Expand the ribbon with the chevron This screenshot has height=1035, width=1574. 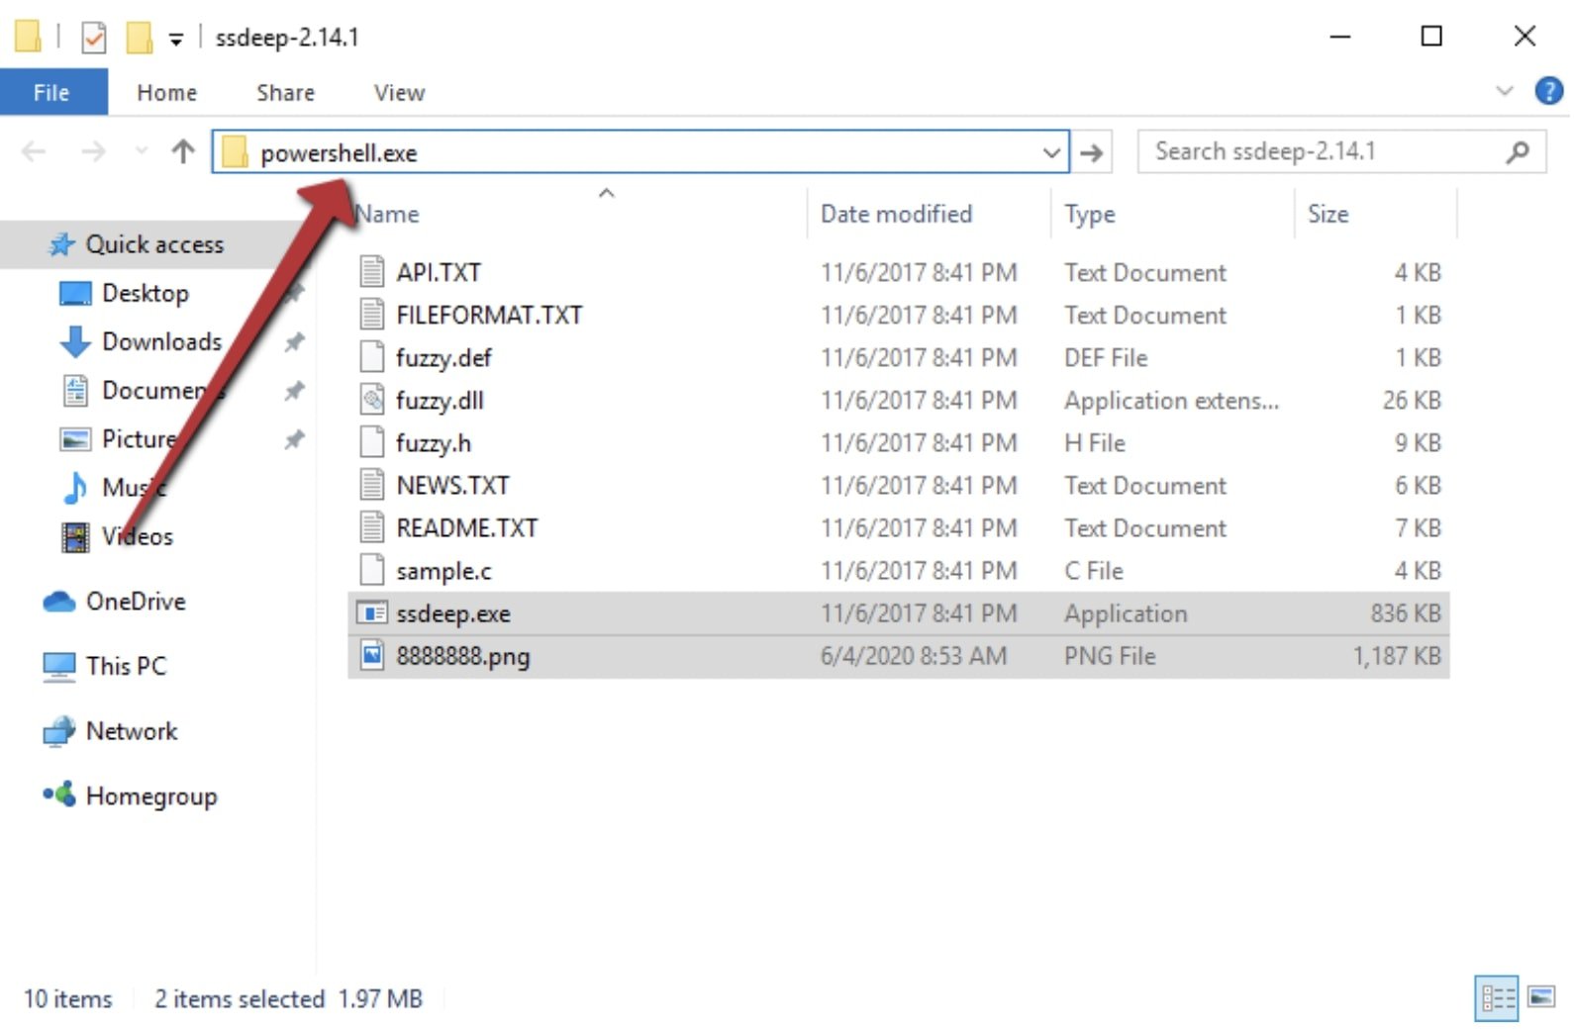pyautogui.click(x=1504, y=91)
